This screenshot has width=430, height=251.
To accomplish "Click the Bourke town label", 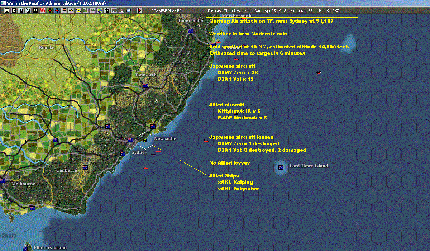I will pyautogui.click(x=47, y=47).
